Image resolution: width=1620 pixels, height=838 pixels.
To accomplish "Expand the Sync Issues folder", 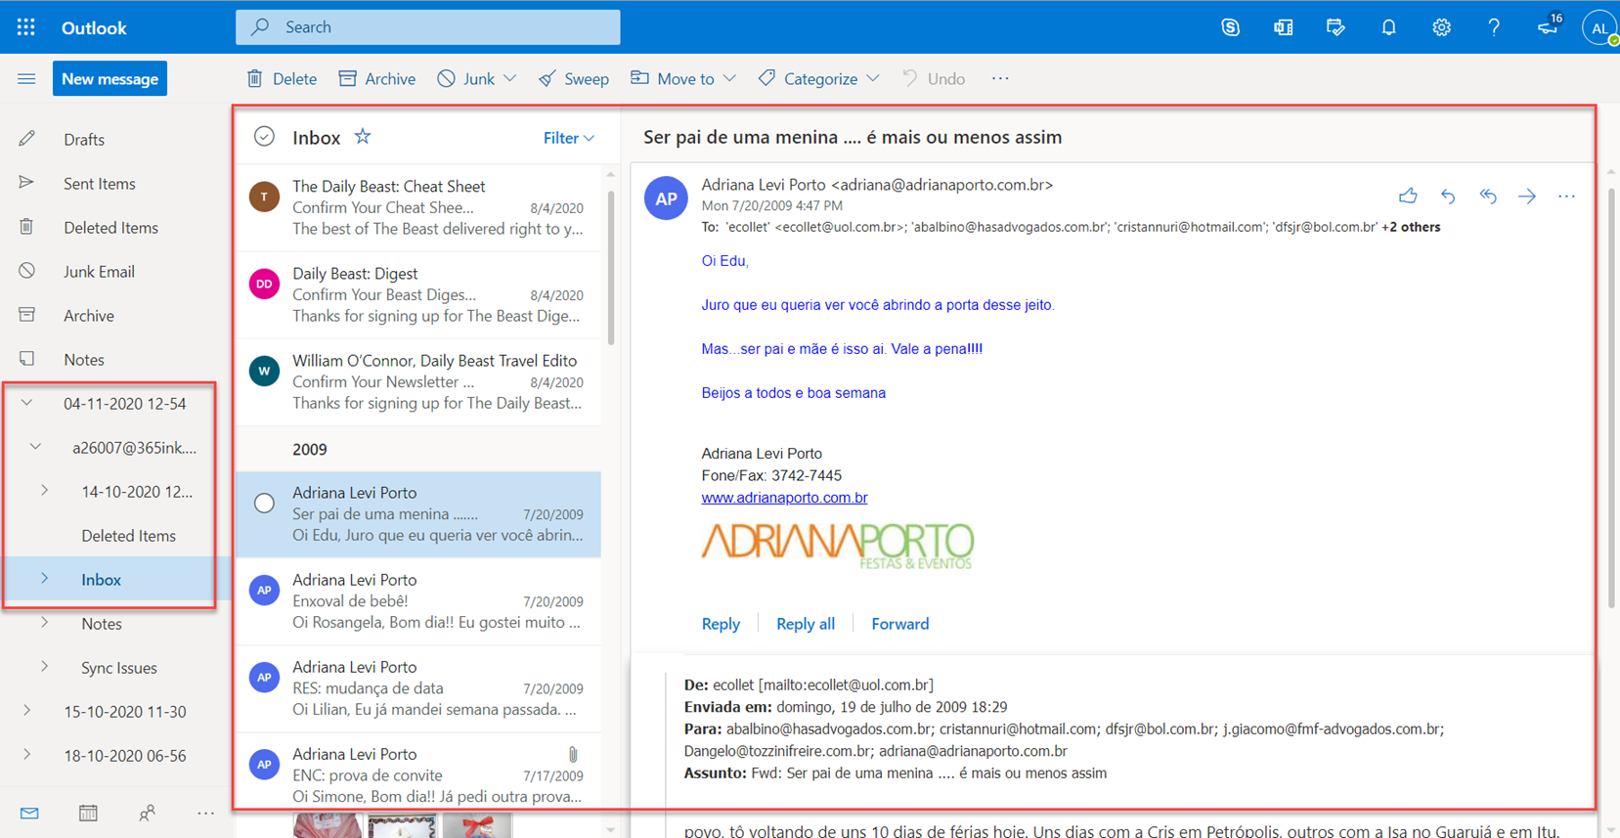I will 44,667.
